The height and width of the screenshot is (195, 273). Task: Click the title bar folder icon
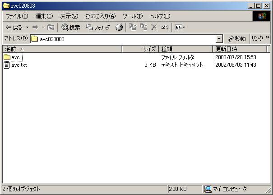tap(6, 6)
